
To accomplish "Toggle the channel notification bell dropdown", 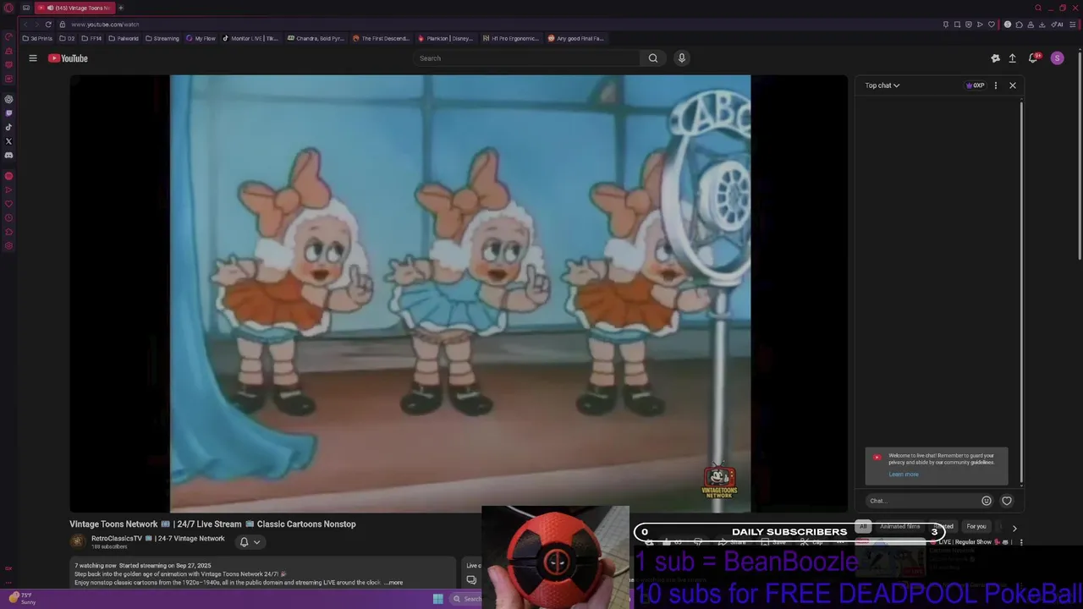I will pos(250,542).
